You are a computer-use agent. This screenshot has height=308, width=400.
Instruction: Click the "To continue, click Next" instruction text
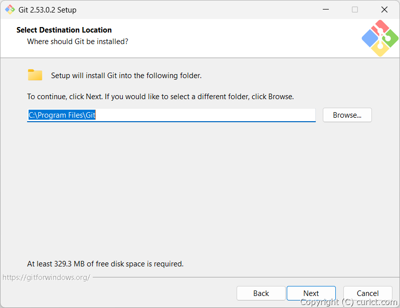click(160, 97)
